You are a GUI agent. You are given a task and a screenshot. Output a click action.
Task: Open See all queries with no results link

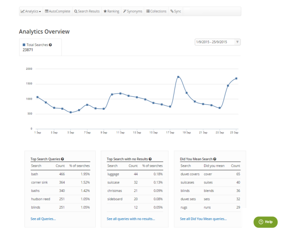click(131, 219)
